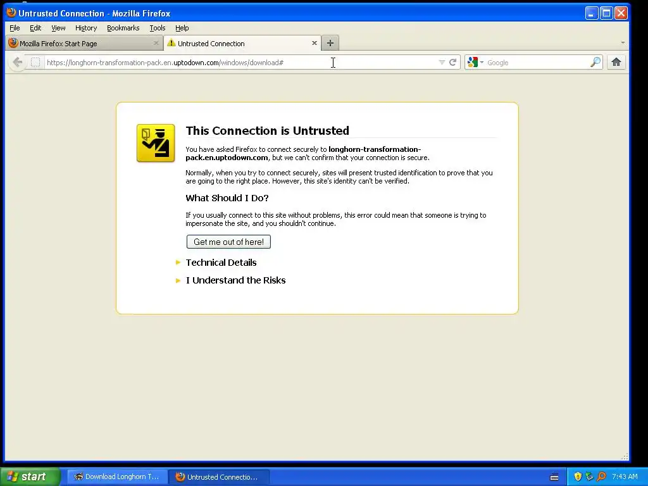Image resolution: width=648 pixels, height=486 pixels.
Task: Click the back arrow navigation button
Action: coord(17,63)
